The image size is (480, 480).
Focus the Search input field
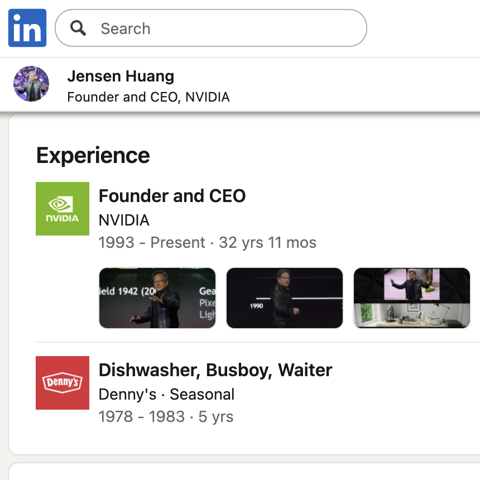tap(211, 28)
